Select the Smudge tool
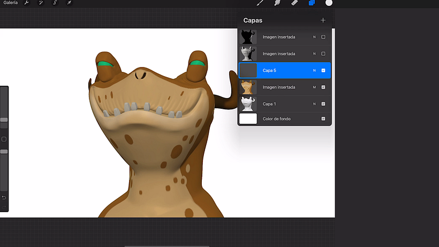This screenshot has height=247, width=439. pyautogui.click(x=277, y=3)
